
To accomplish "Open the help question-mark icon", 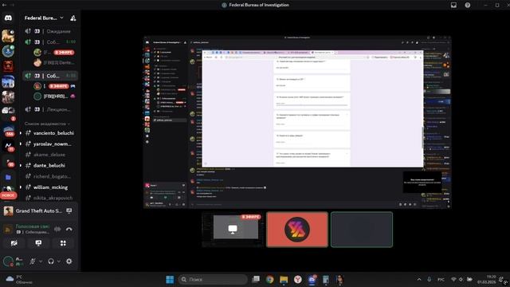I will [x=468, y=5].
